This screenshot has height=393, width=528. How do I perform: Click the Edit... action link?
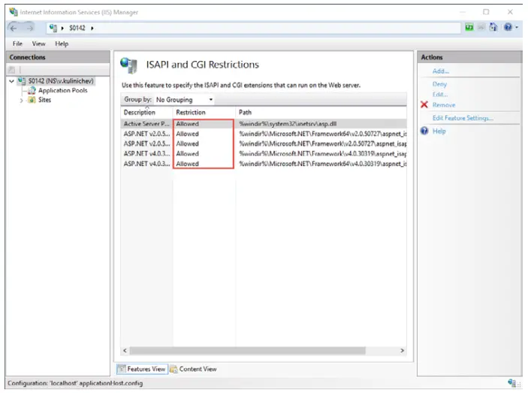pos(440,94)
